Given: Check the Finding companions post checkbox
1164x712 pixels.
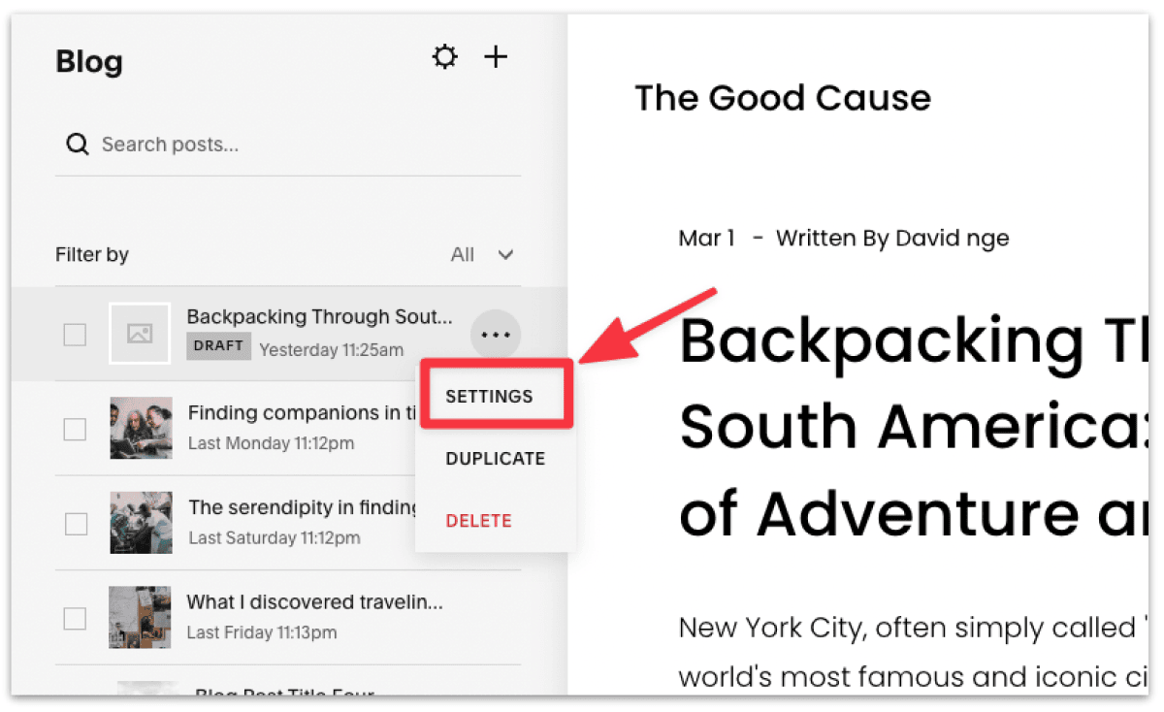Looking at the screenshot, I should (75, 427).
